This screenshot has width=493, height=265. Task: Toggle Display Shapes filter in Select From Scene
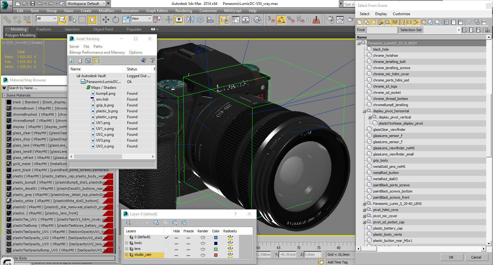pyautogui.click(x=367, y=22)
